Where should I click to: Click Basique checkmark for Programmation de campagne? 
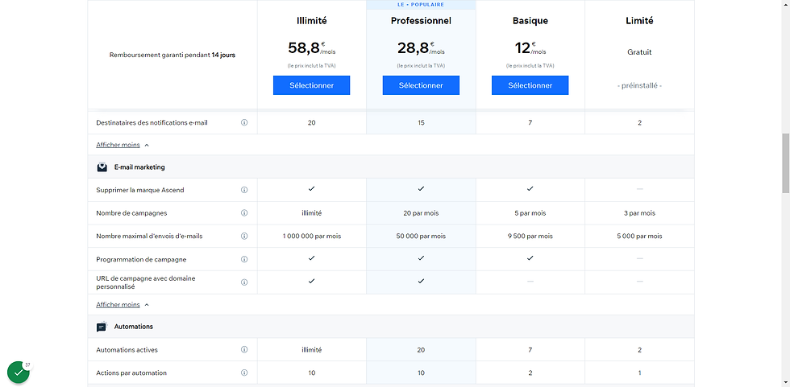click(530, 257)
